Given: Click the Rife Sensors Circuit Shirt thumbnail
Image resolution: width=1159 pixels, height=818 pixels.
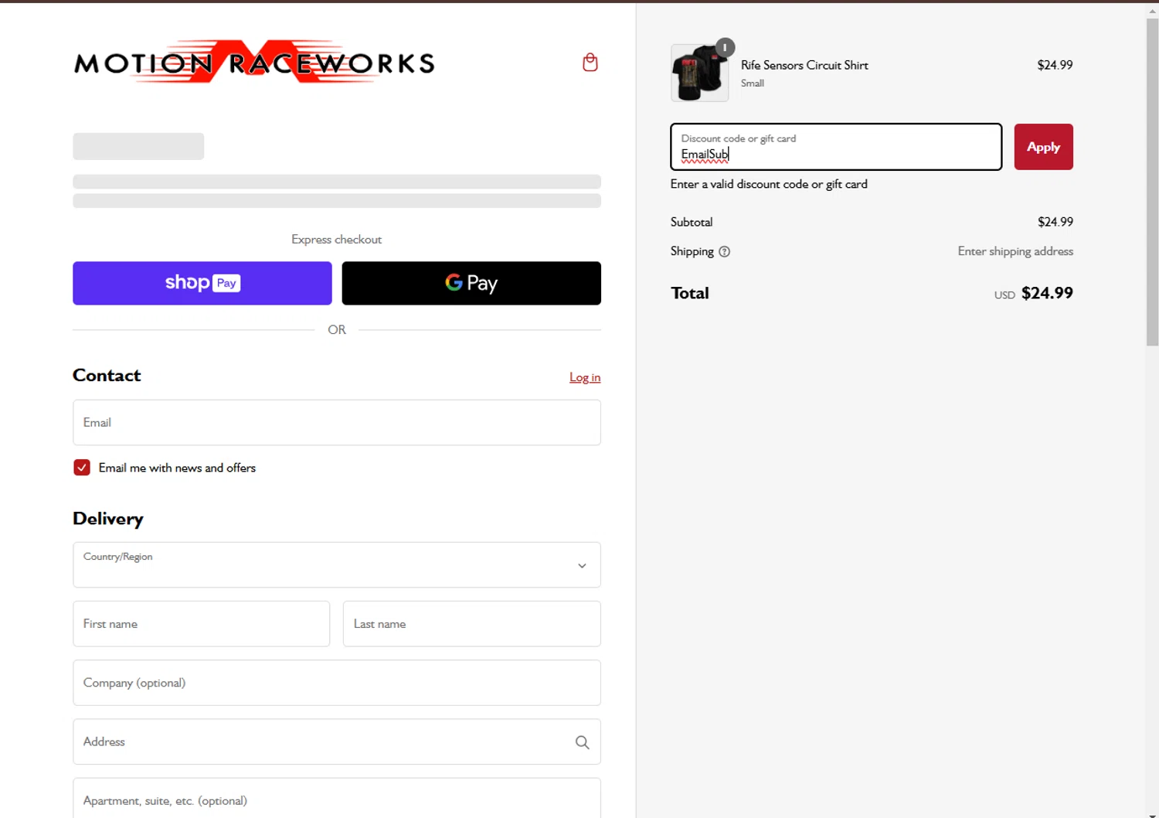Looking at the screenshot, I should point(699,73).
